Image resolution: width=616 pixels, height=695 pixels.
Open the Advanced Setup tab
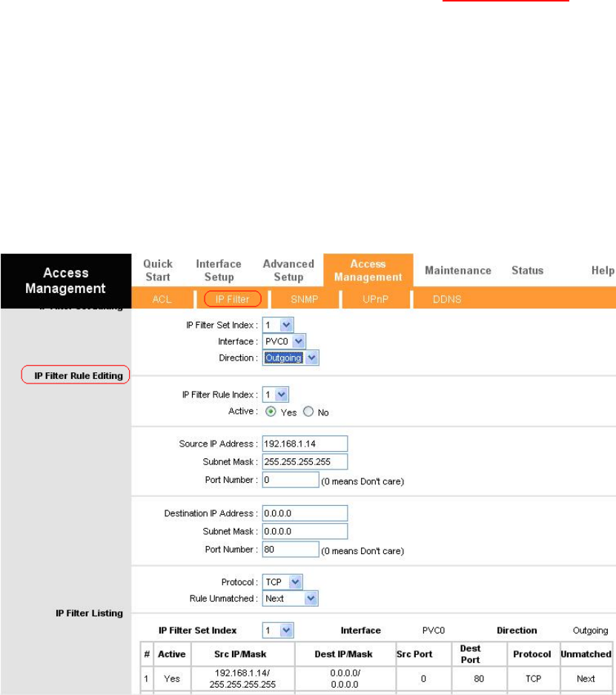click(288, 271)
